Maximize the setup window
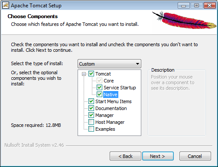The width and height of the screenshot is (218, 167). click(x=196, y=6)
